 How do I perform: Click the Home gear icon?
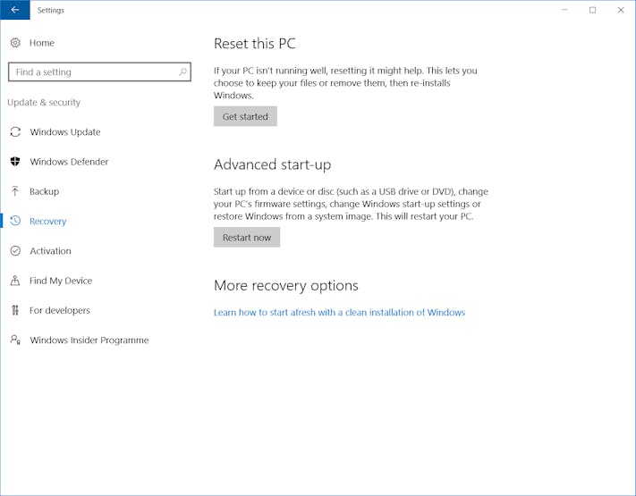point(15,43)
